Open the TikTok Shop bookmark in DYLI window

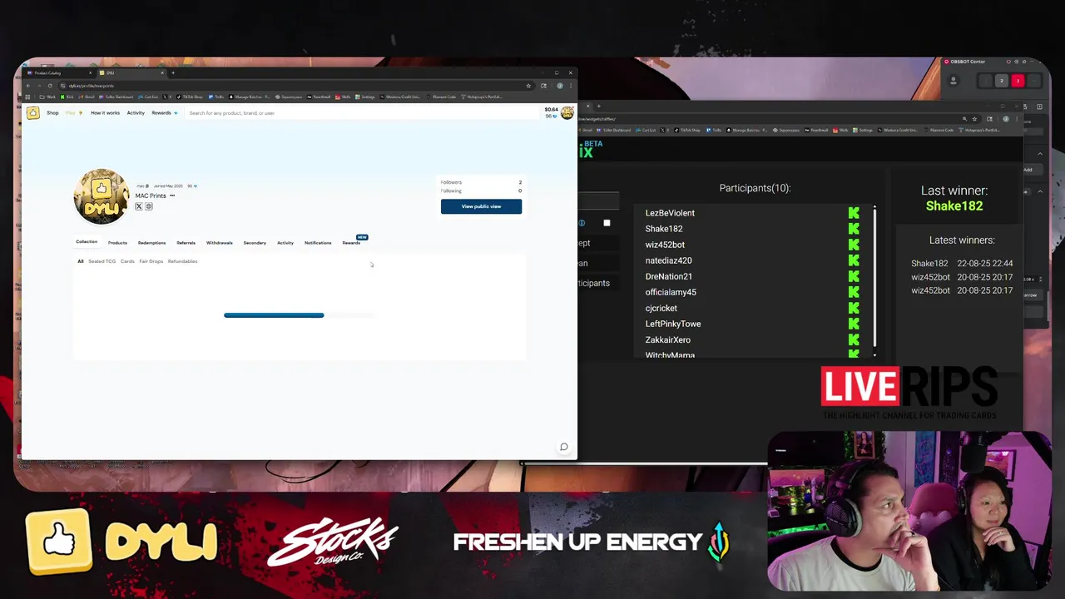point(189,97)
